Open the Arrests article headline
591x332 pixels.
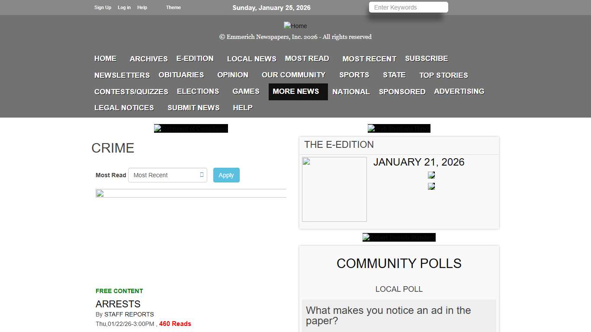pyautogui.click(x=118, y=304)
